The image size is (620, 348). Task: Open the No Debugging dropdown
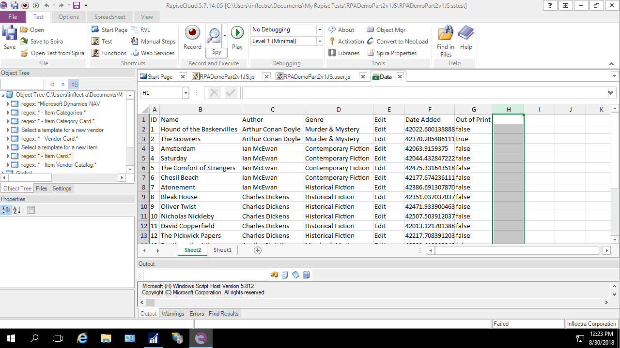coord(319,29)
